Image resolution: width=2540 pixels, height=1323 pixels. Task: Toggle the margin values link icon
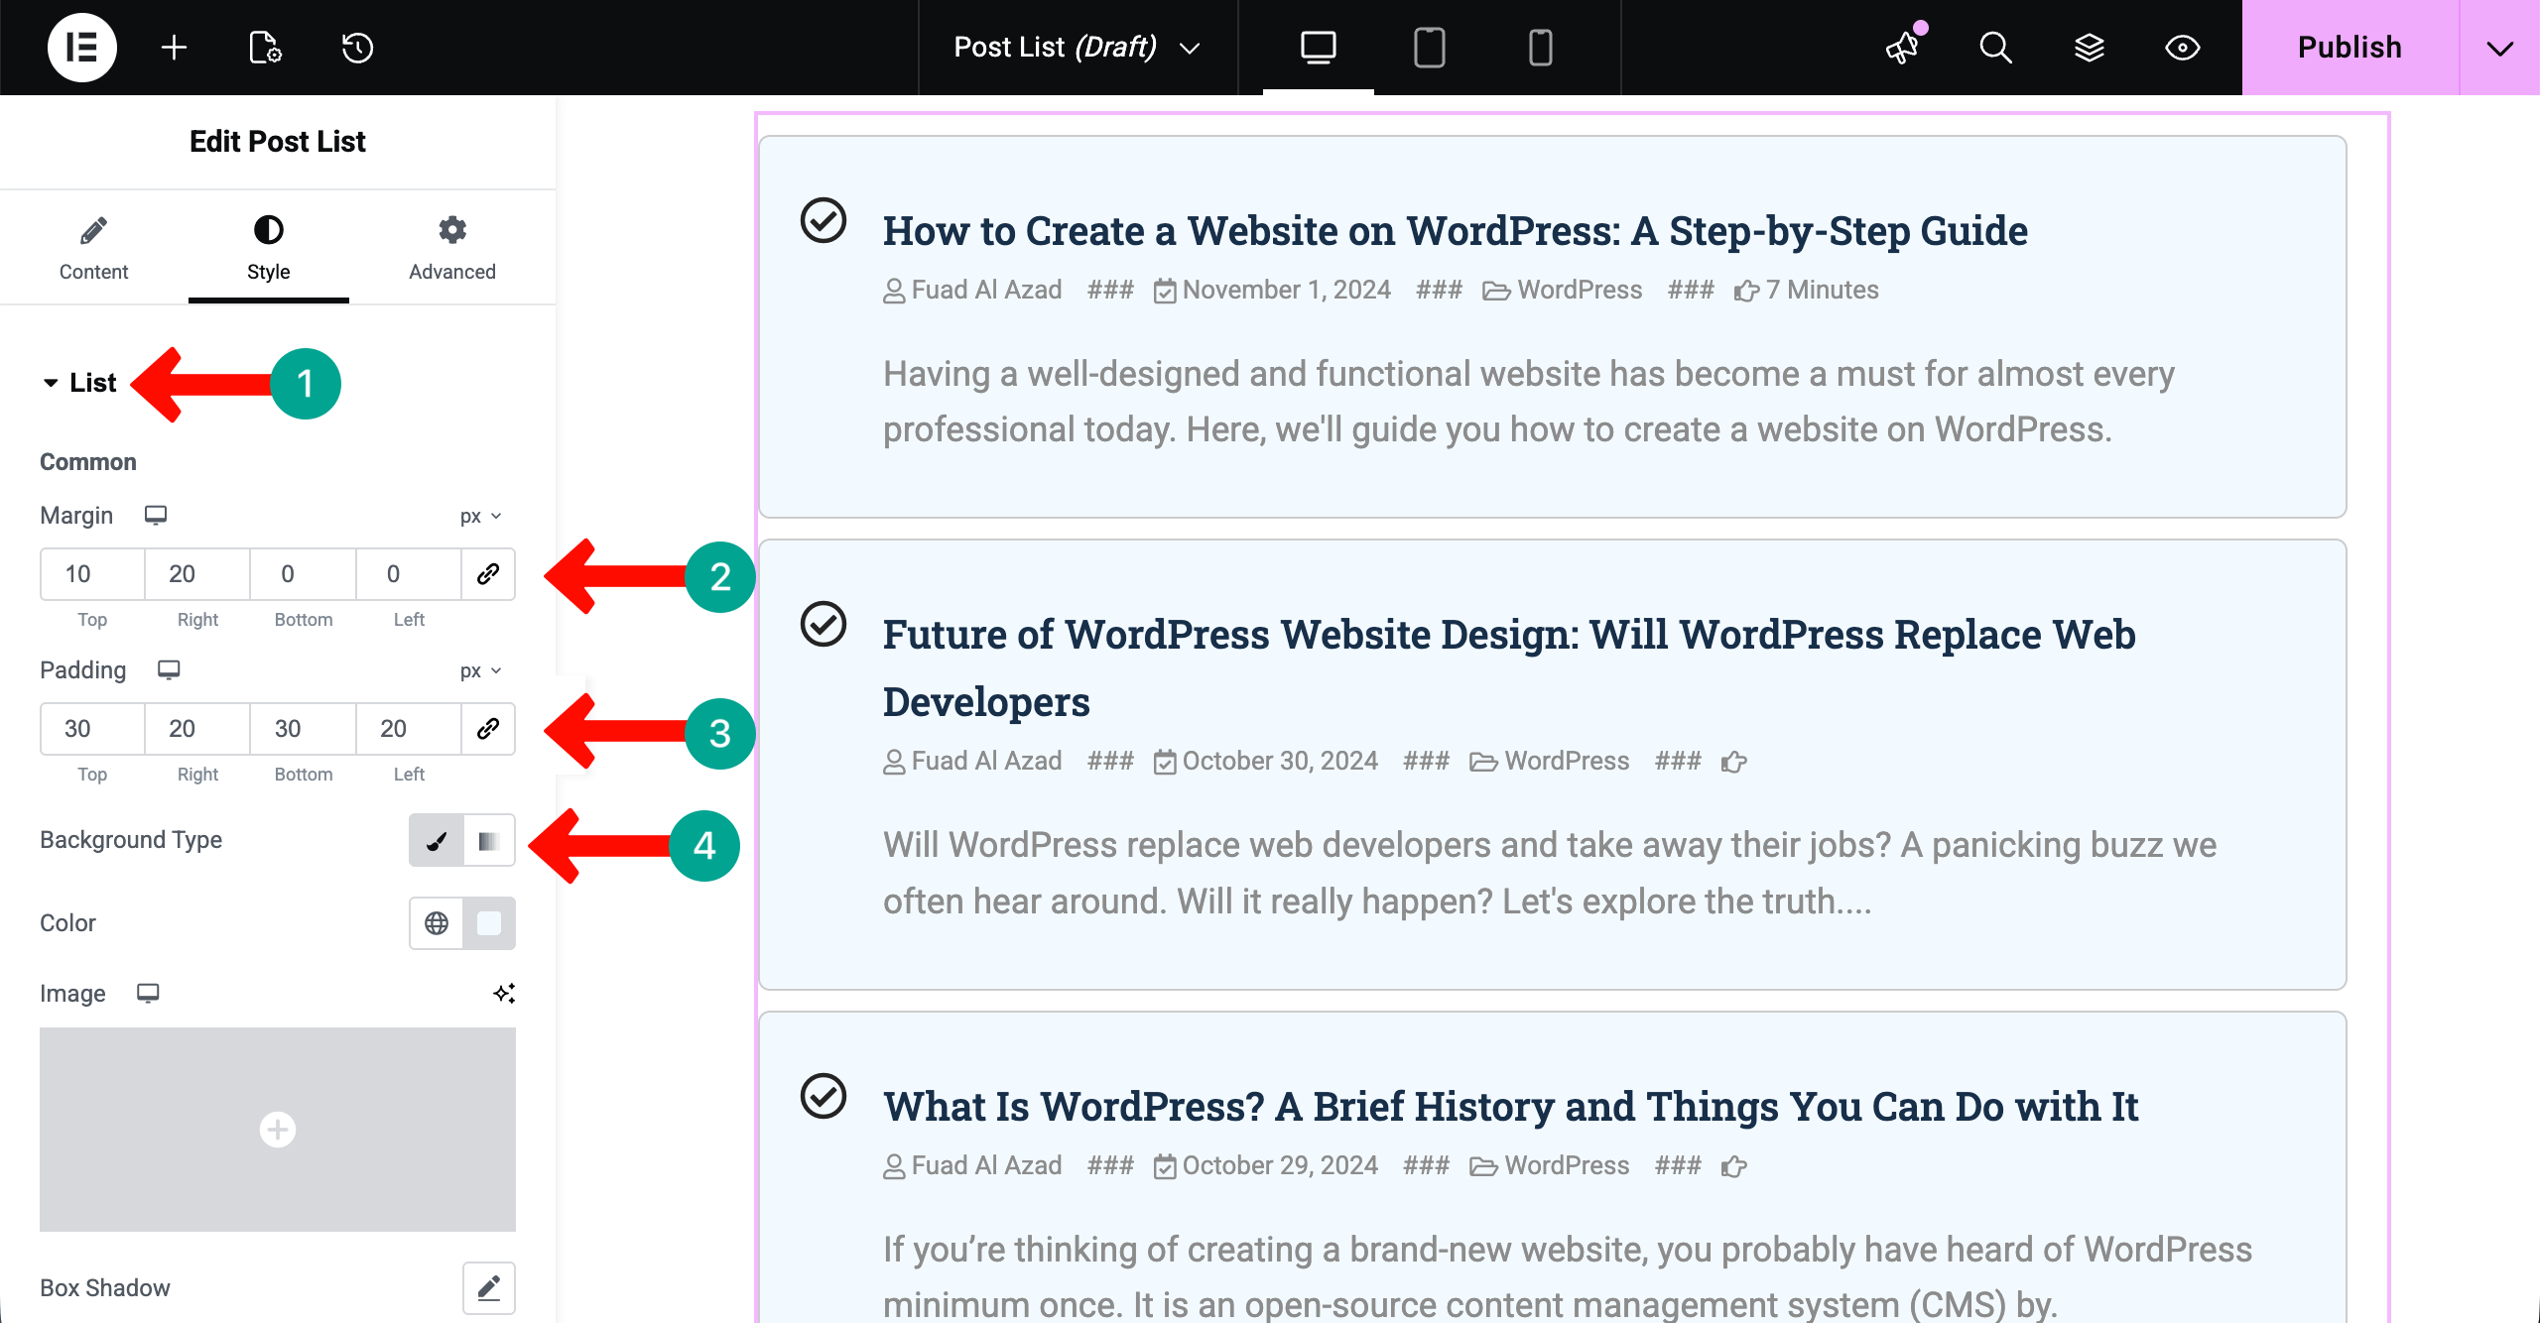click(x=487, y=573)
